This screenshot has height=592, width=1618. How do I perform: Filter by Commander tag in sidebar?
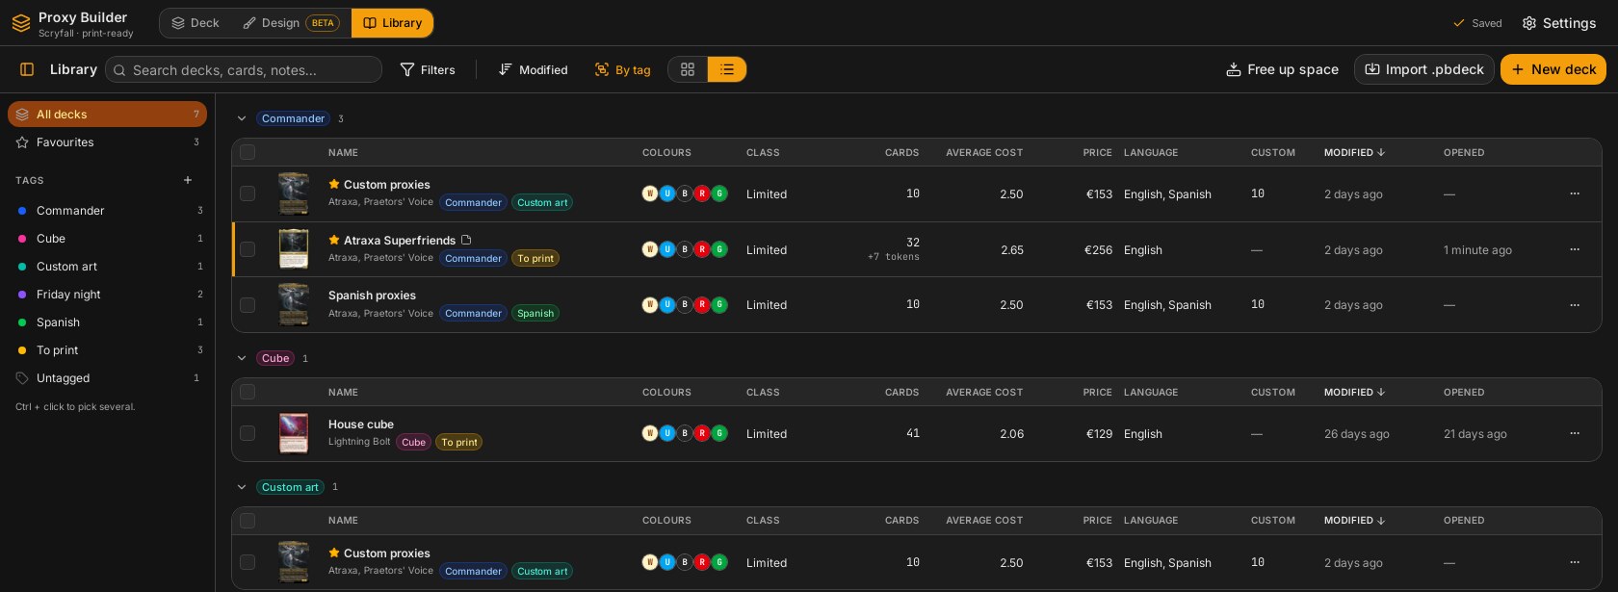tap(107, 211)
